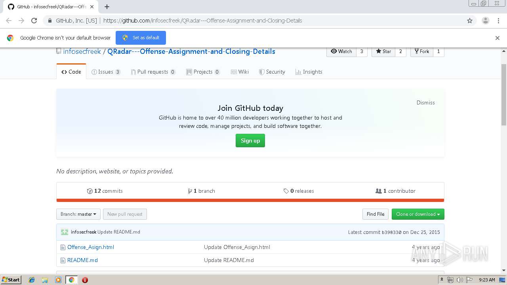Open the Chrome three-dot menu
The height and width of the screenshot is (285, 507).
point(498,21)
